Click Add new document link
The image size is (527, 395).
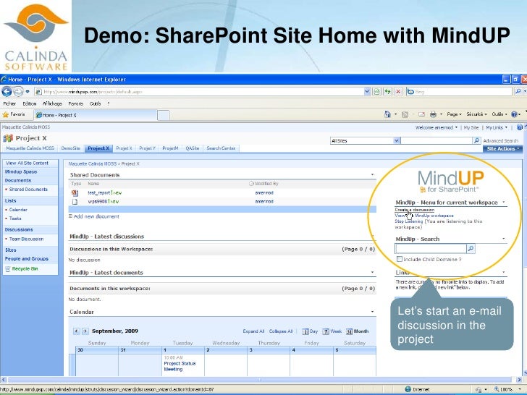click(x=96, y=216)
